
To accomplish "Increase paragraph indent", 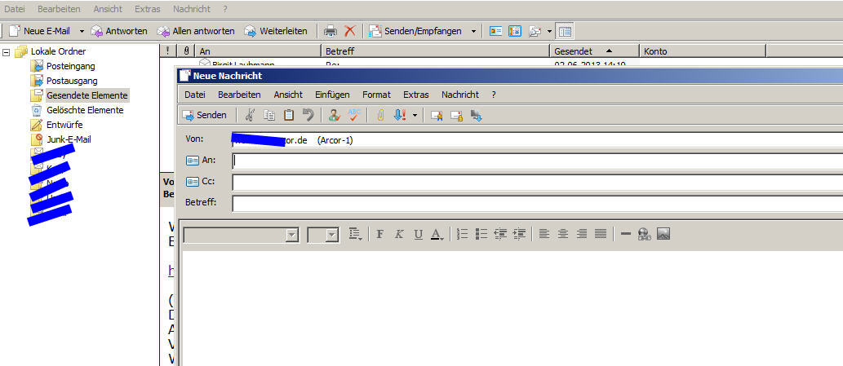I will 519,234.
